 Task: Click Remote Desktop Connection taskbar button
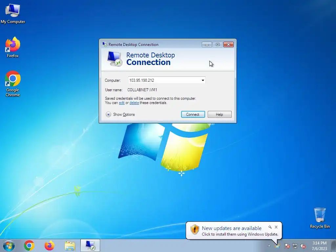90,245
